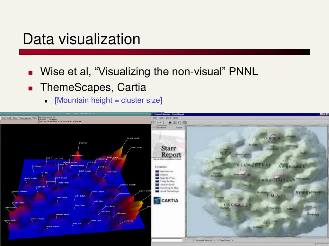Click 'Selected 2 clusters' status message
Image resolution: width=329 pixels, height=246 pixels.
pyautogui.click(x=47, y=118)
